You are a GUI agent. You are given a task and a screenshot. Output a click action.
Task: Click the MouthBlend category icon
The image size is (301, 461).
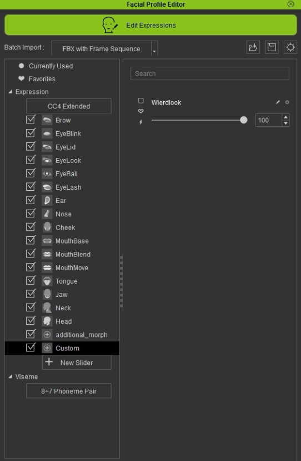coord(47,254)
